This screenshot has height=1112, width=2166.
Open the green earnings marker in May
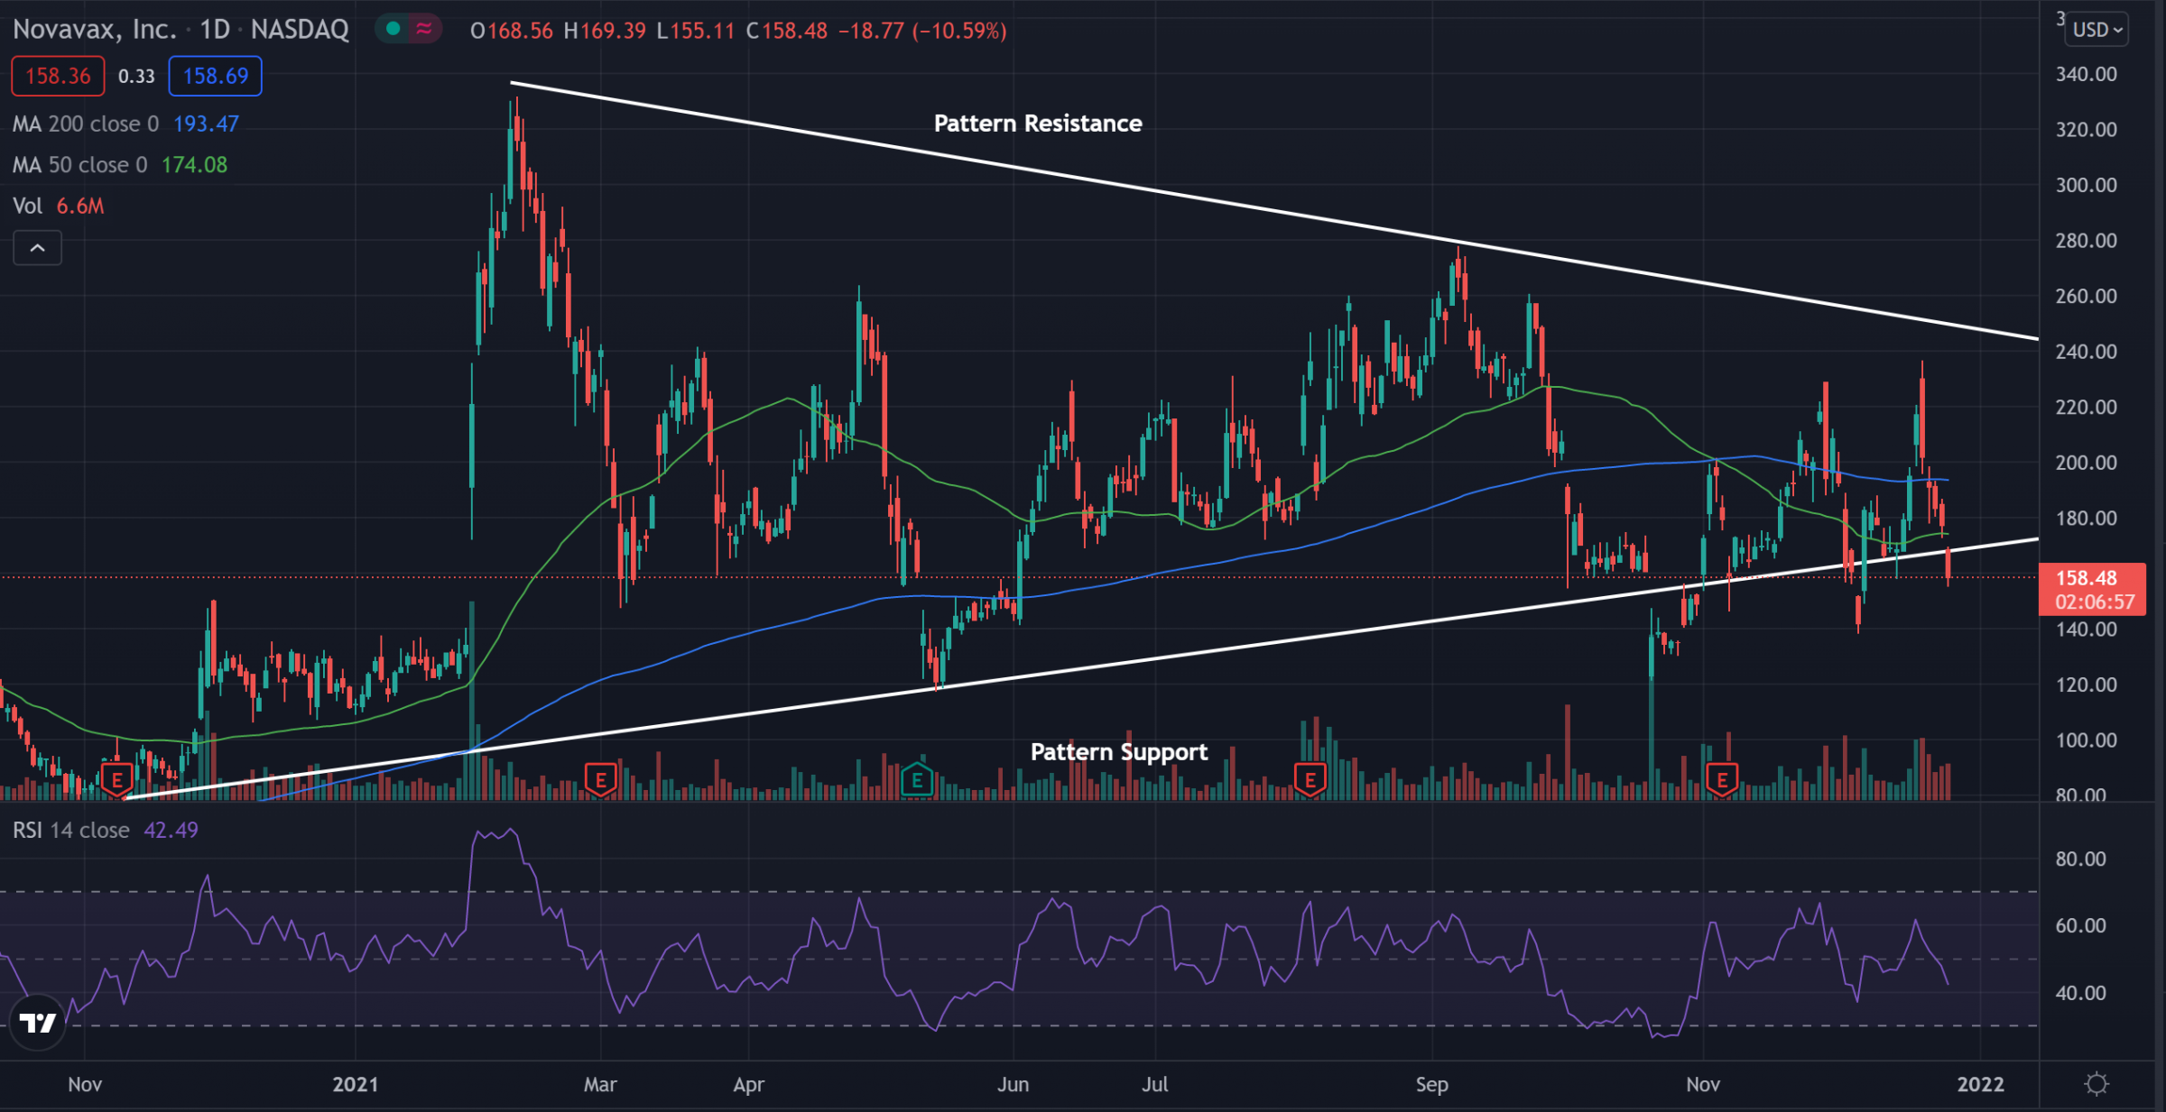pos(917,780)
